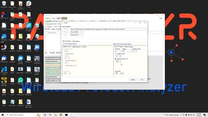Click the Channel Sweep range input field
This screenshot has width=208, height=117.
pyautogui.click(x=118, y=61)
